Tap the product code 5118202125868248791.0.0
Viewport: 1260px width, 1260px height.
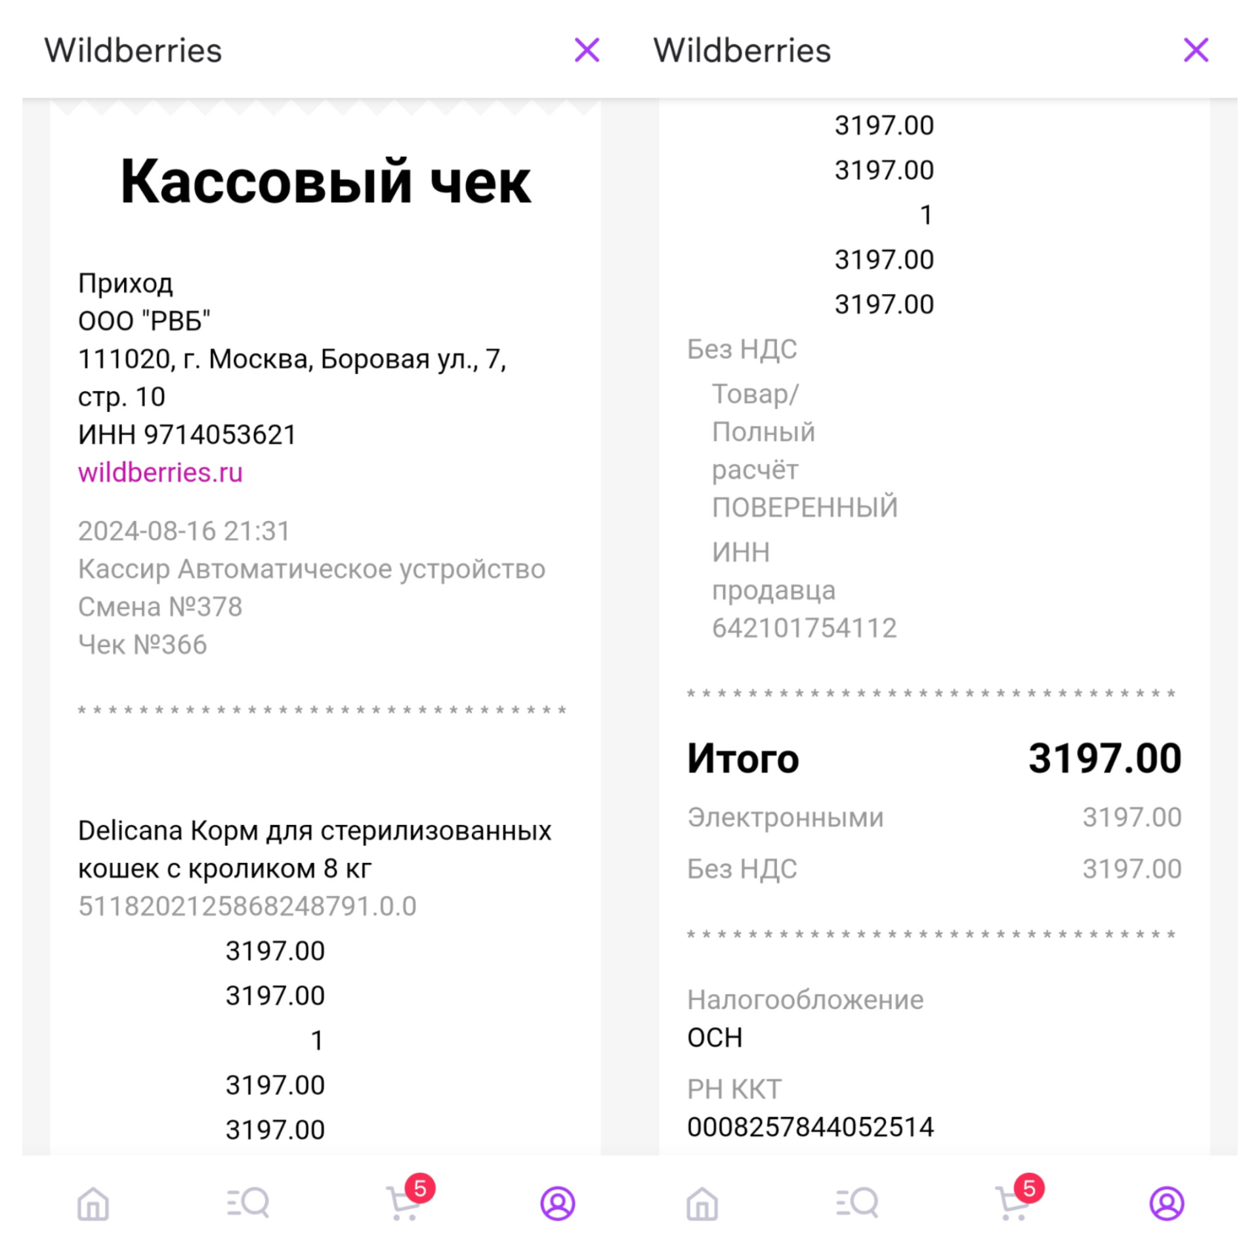[x=247, y=906]
